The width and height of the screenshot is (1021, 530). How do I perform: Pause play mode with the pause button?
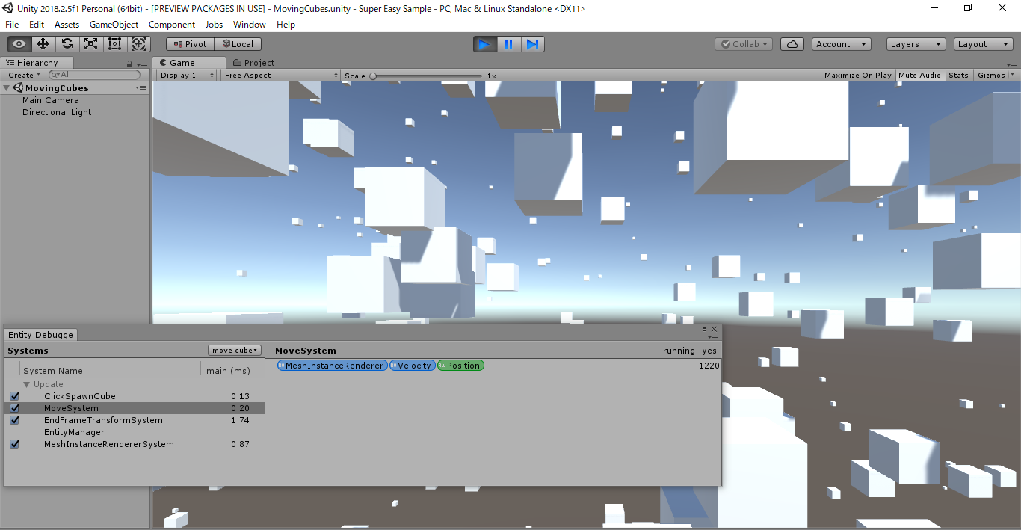pyautogui.click(x=508, y=44)
